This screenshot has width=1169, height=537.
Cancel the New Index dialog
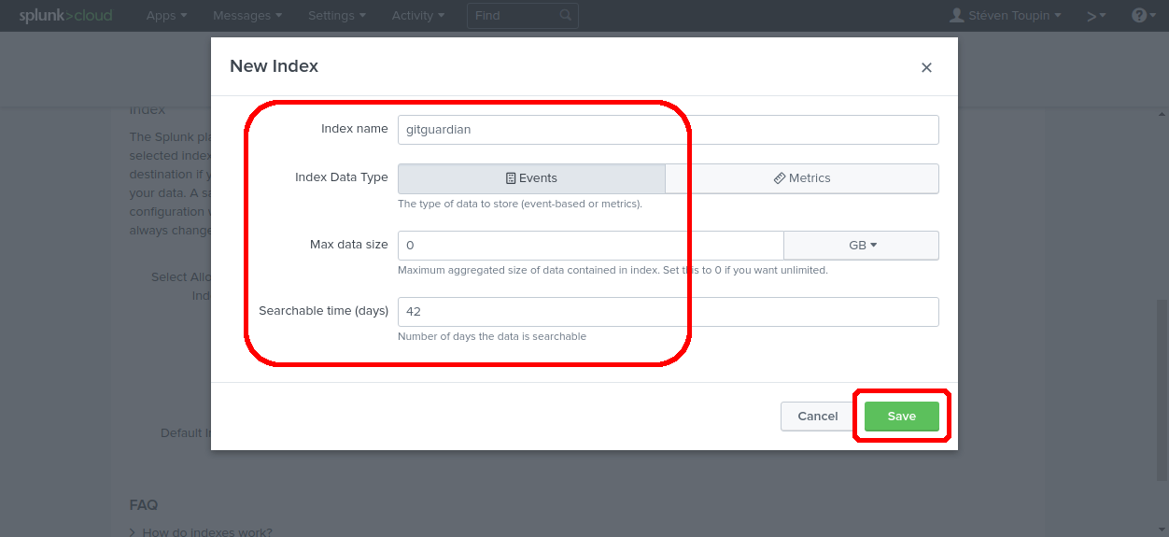tap(818, 417)
